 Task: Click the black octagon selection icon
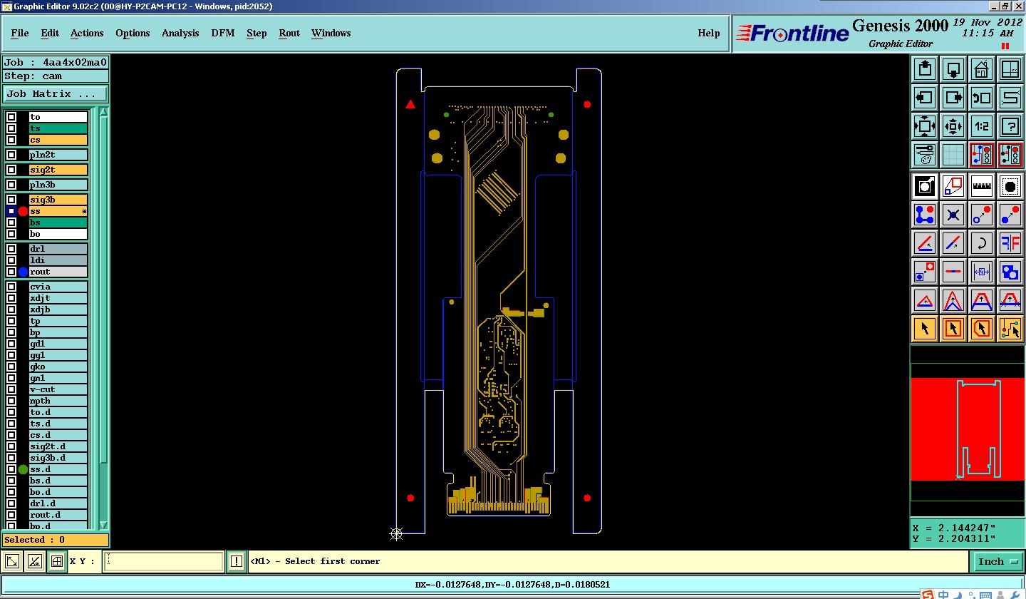click(1010, 187)
